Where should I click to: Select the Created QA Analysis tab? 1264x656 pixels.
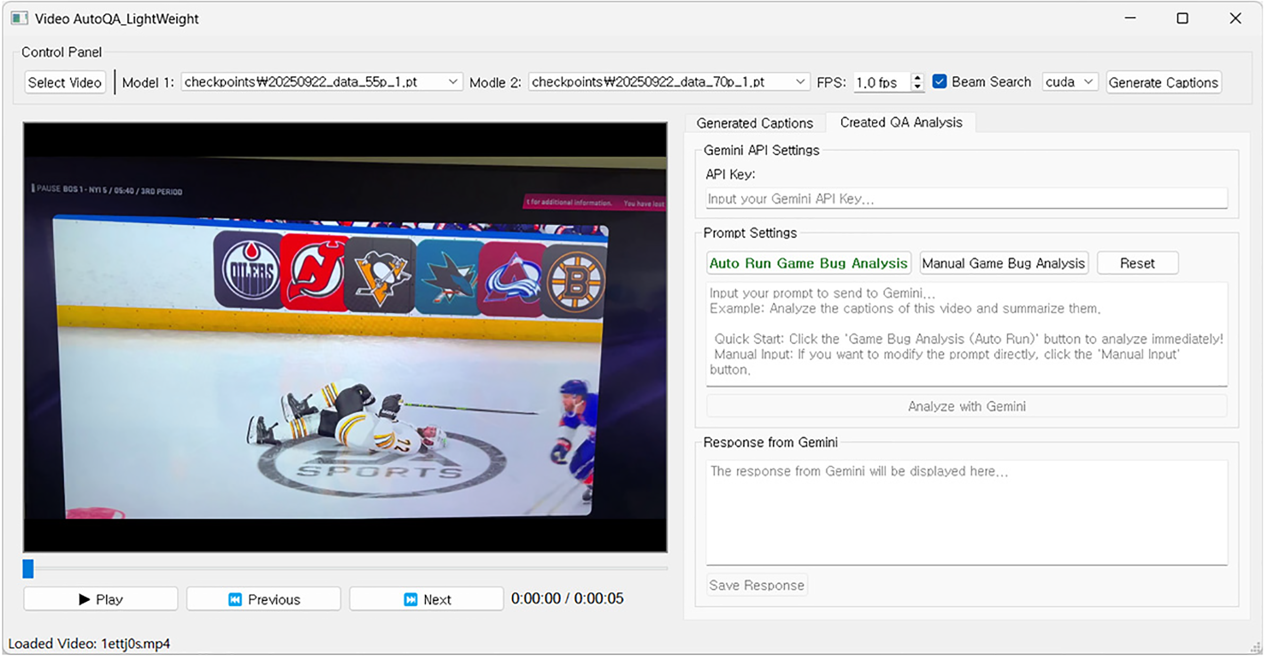tap(901, 122)
